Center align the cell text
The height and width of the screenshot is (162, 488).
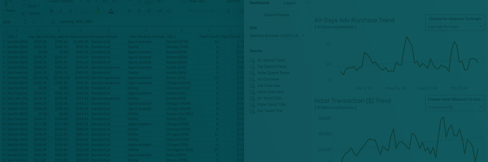(139, 11)
